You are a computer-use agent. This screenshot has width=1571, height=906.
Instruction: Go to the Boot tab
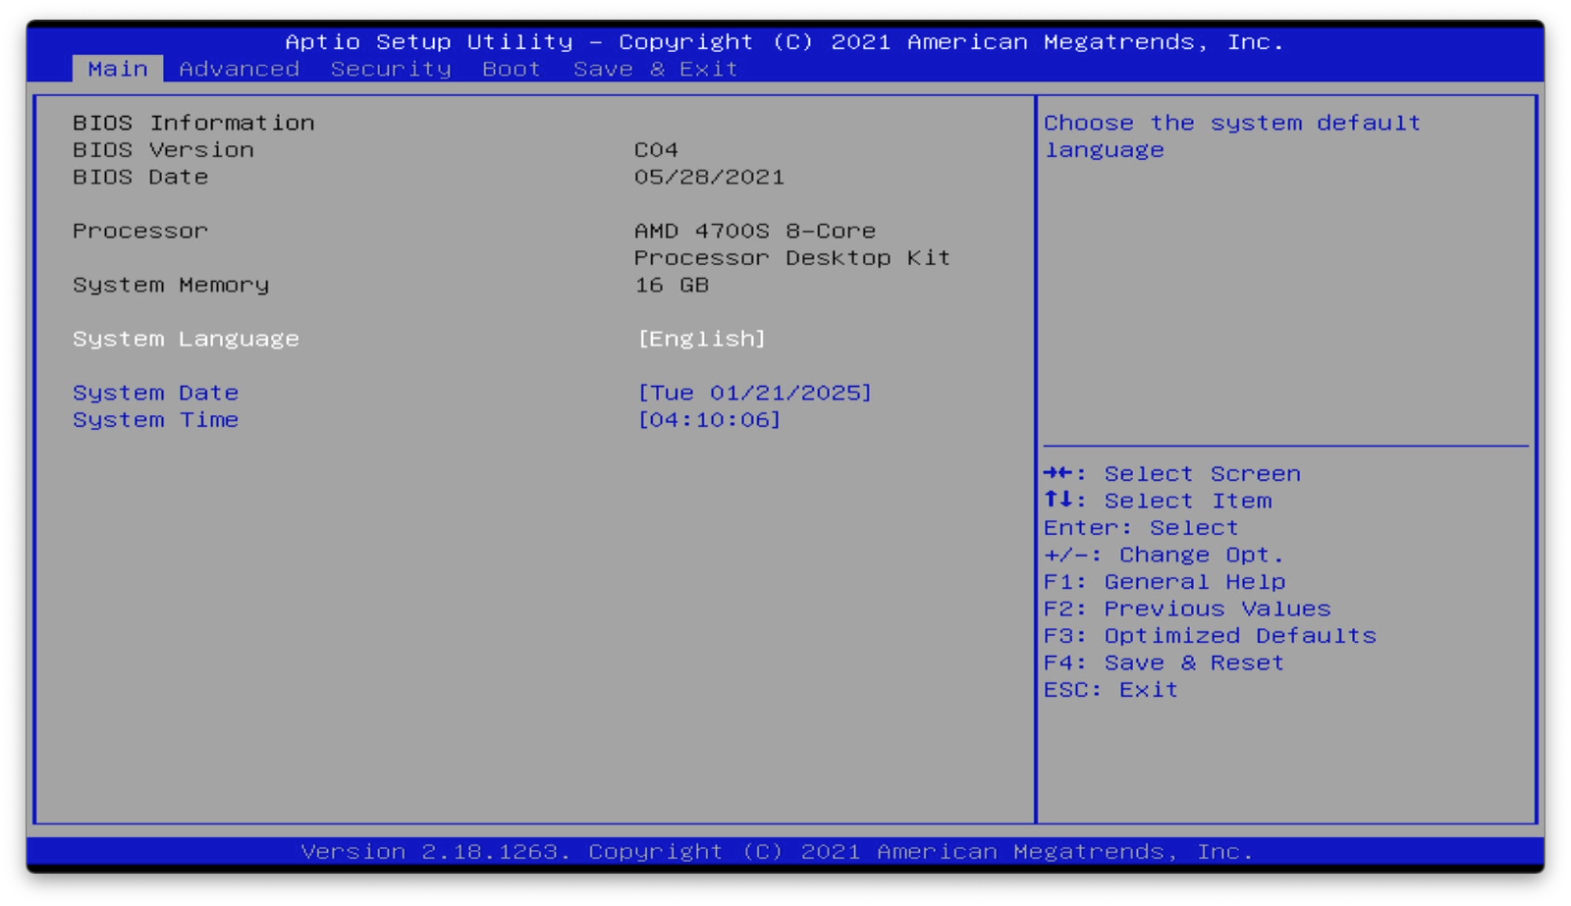point(512,69)
